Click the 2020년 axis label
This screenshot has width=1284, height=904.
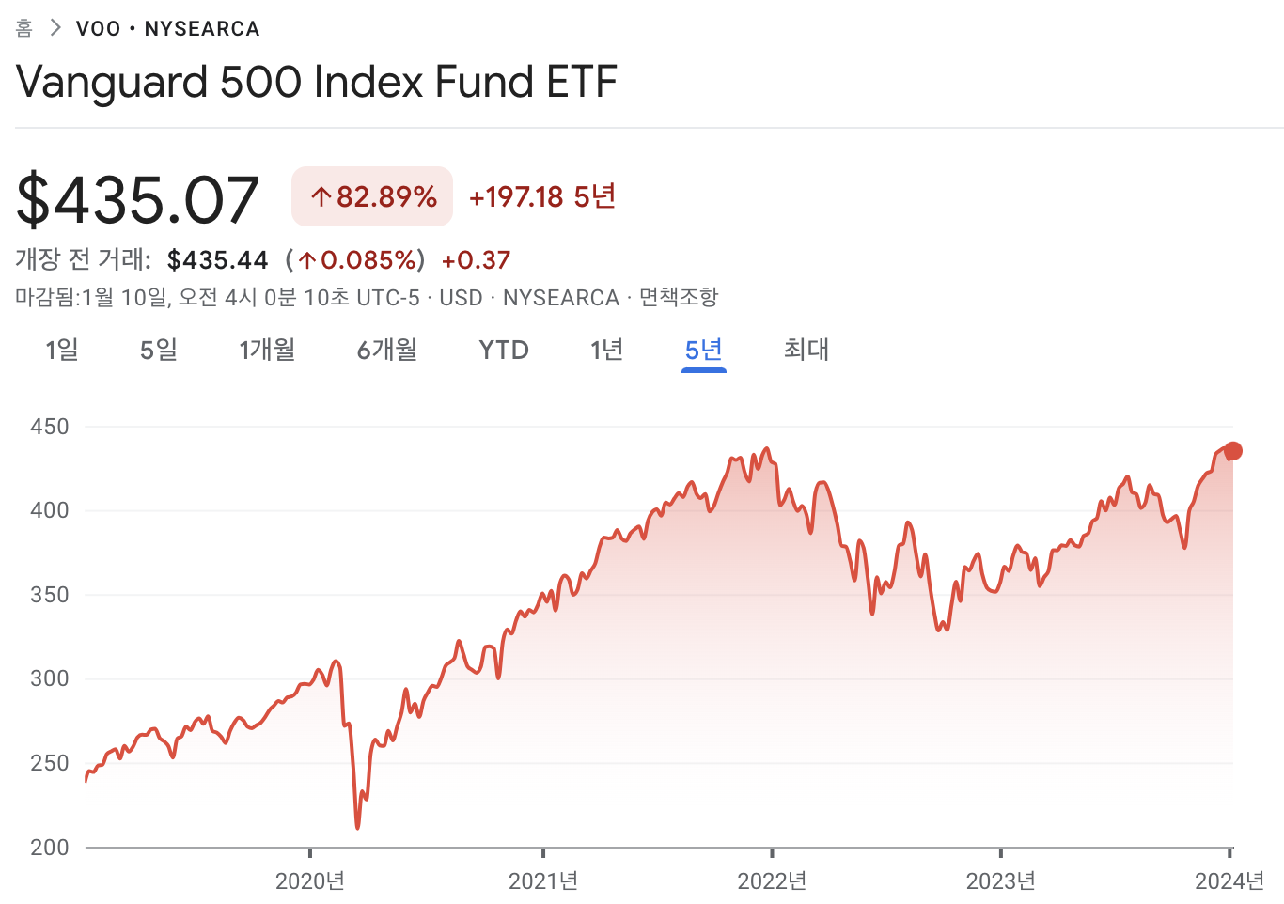pos(310,881)
